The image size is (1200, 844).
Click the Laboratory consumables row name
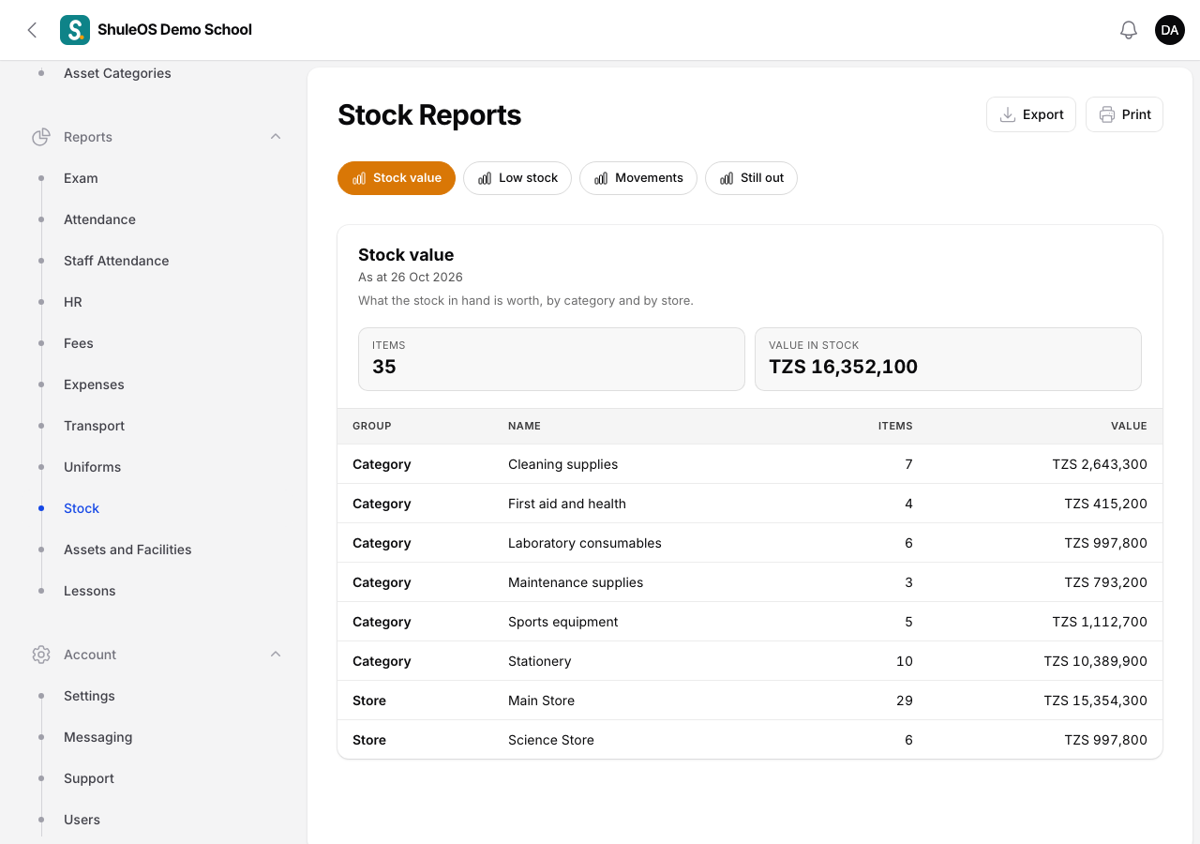(585, 543)
